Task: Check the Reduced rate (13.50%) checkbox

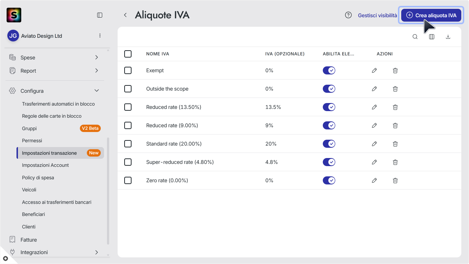Action: (x=128, y=107)
